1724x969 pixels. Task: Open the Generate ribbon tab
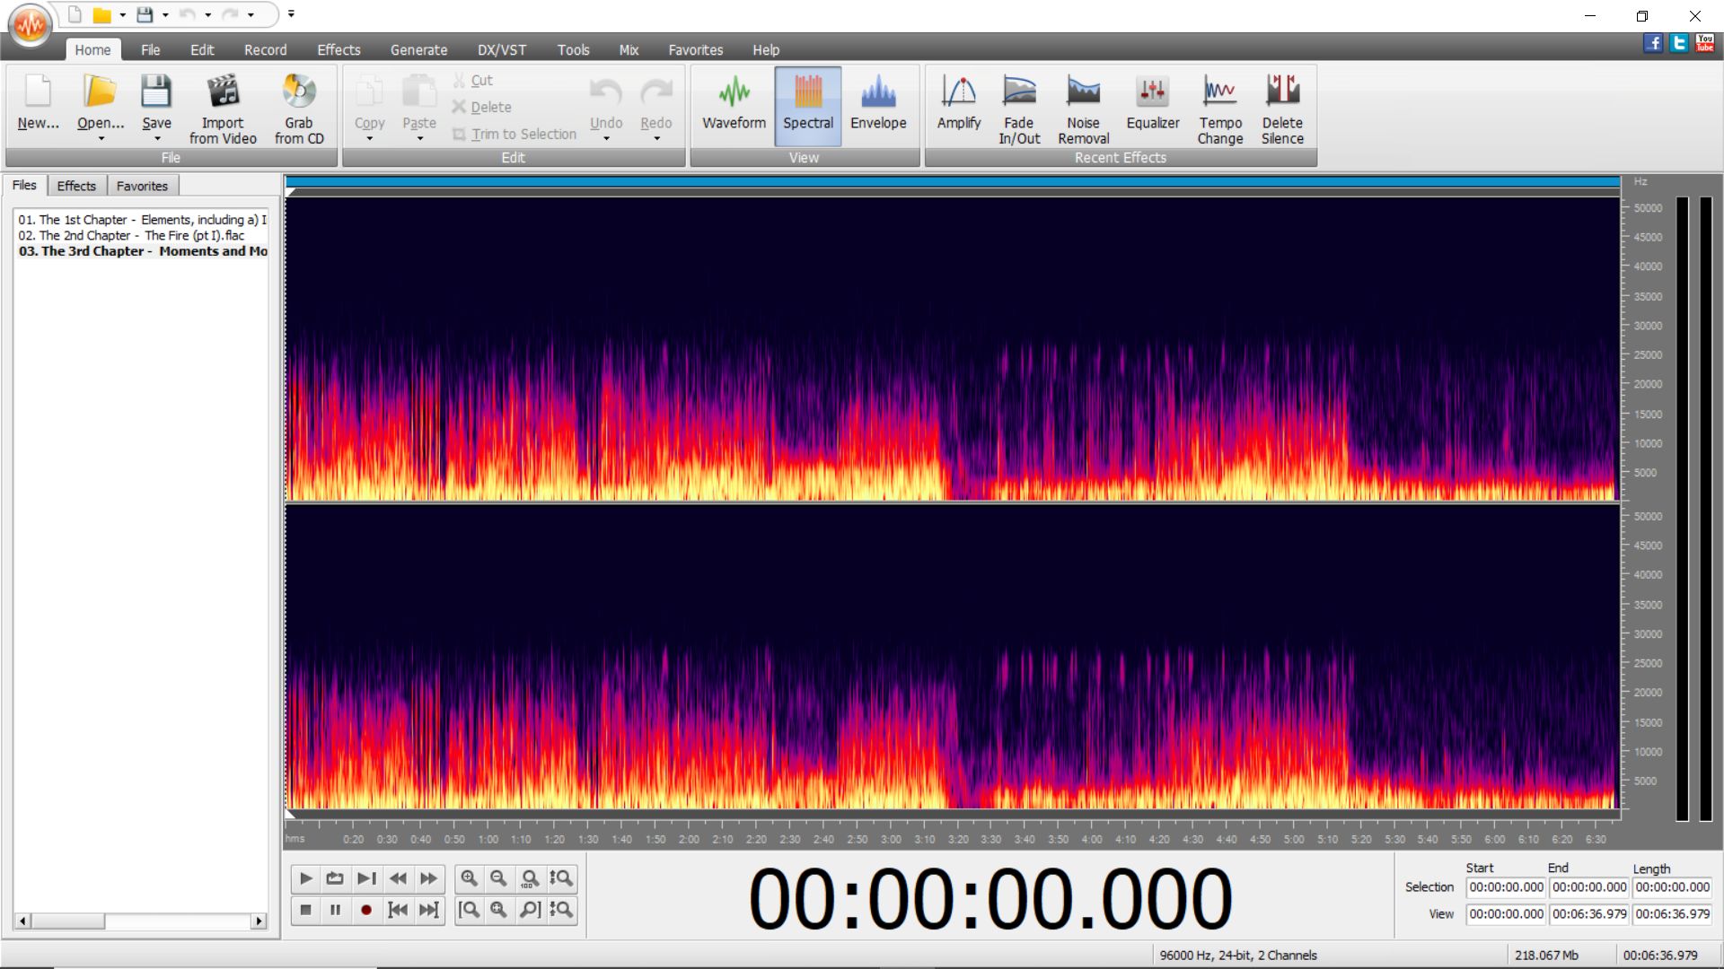click(x=418, y=50)
